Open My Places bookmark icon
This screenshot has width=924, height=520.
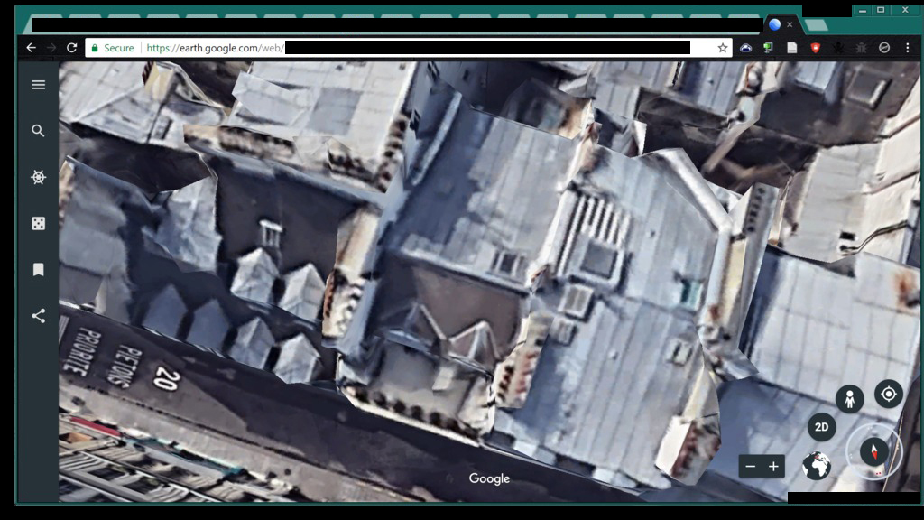click(x=38, y=270)
